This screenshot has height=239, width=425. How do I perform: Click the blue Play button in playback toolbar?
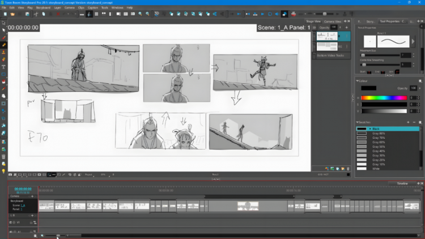[x=262, y=14]
